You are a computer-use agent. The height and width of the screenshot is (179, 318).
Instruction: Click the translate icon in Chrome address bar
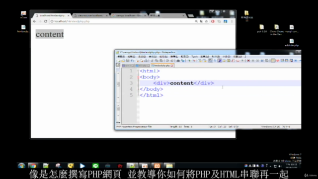pyautogui.click(x=201, y=21)
